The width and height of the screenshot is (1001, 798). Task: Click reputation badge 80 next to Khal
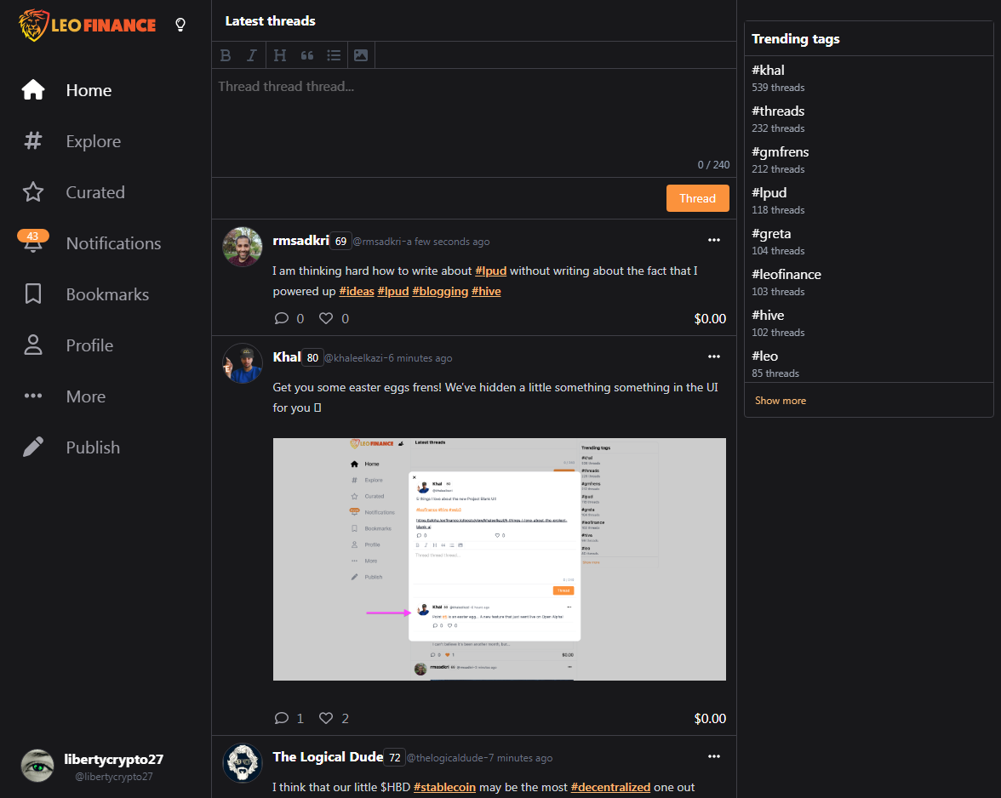[312, 358]
